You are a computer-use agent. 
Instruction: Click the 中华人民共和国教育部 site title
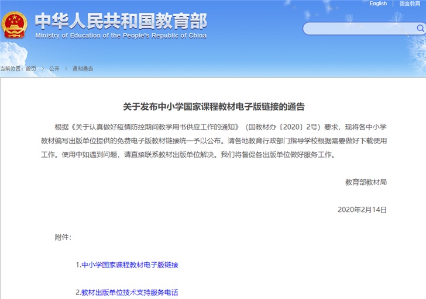pos(121,21)
